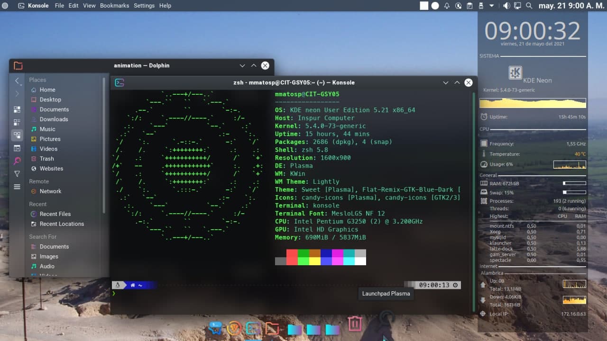Expand hidden system tray icons arrow
This screenshot has height=341, width=607.
(492, 6)
